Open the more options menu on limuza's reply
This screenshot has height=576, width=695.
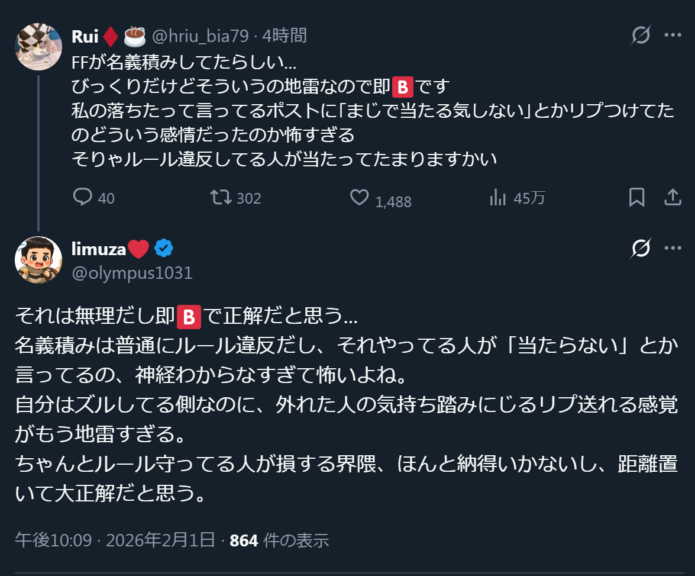(673, 249)
